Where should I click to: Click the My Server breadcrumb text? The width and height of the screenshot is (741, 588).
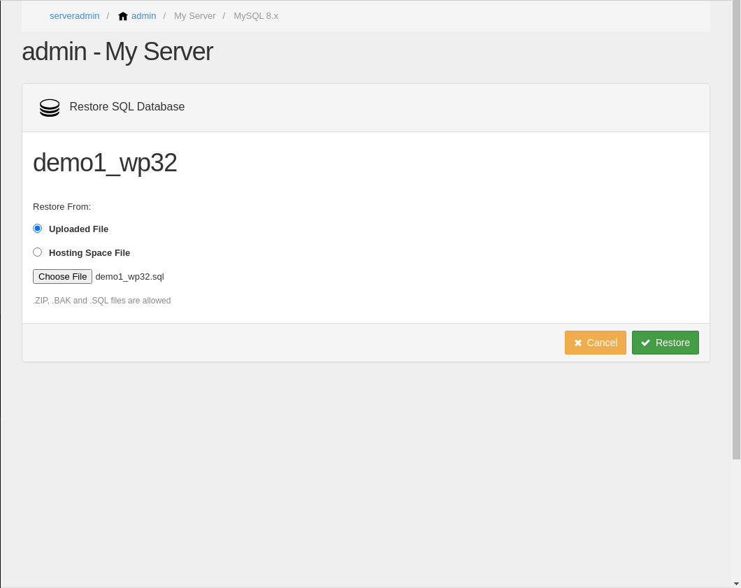[x=195, y=16]
